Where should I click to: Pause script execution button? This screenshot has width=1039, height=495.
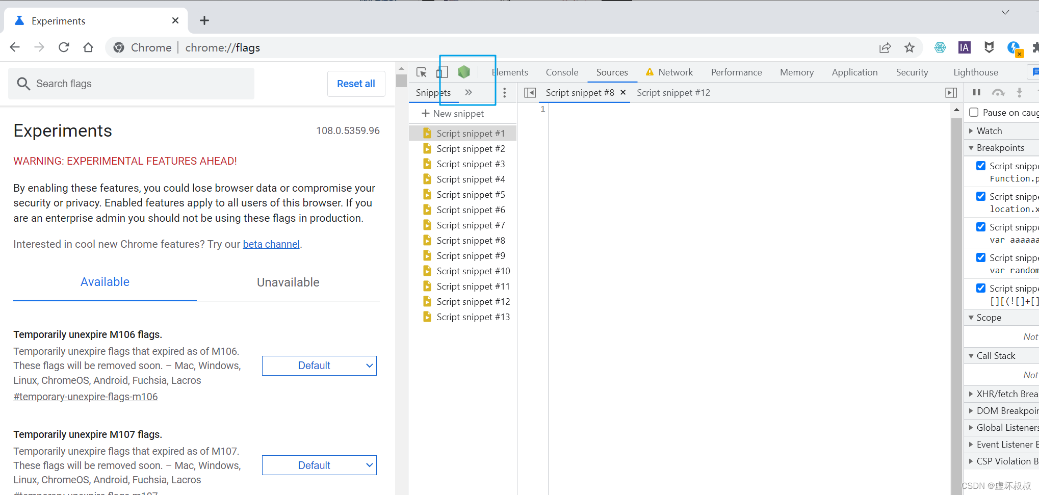(x=977, y=92)
